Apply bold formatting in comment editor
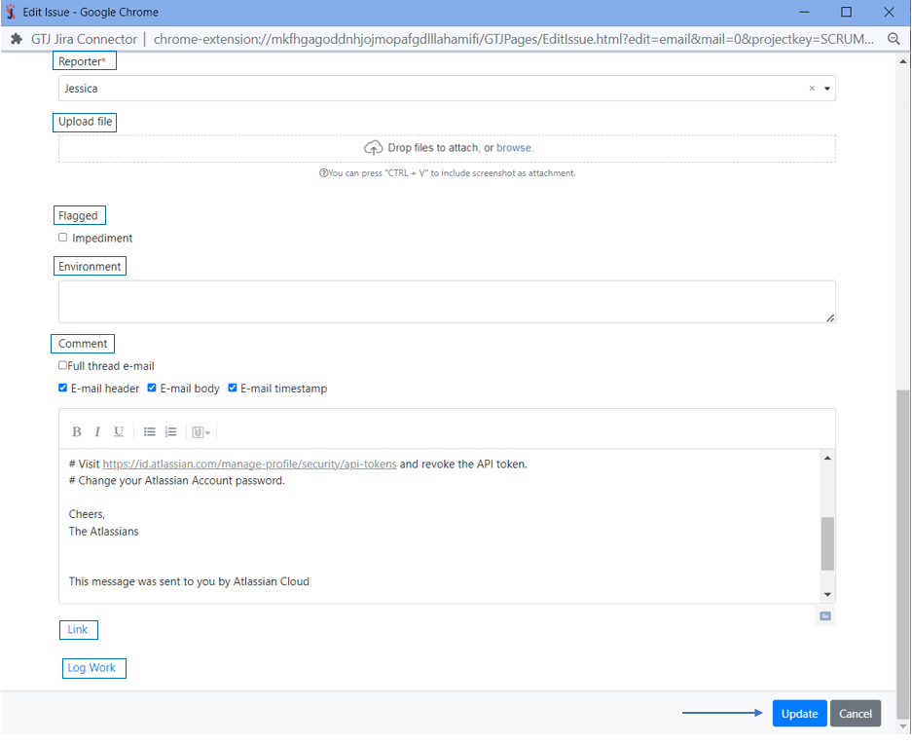The width and height of the screenshot is (912, 743). pyautogui.click(x=77, y=432)
